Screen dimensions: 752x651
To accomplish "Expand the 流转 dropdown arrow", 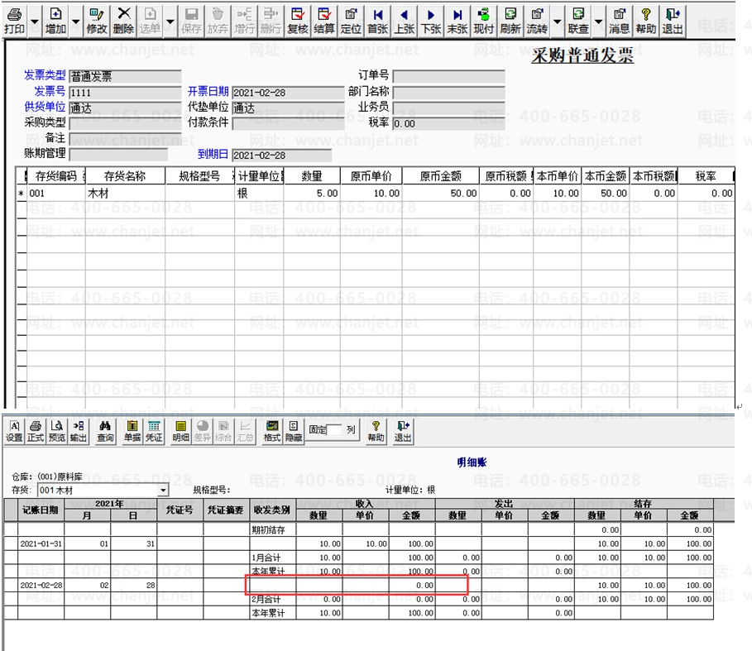I will (x=558, y=22).
